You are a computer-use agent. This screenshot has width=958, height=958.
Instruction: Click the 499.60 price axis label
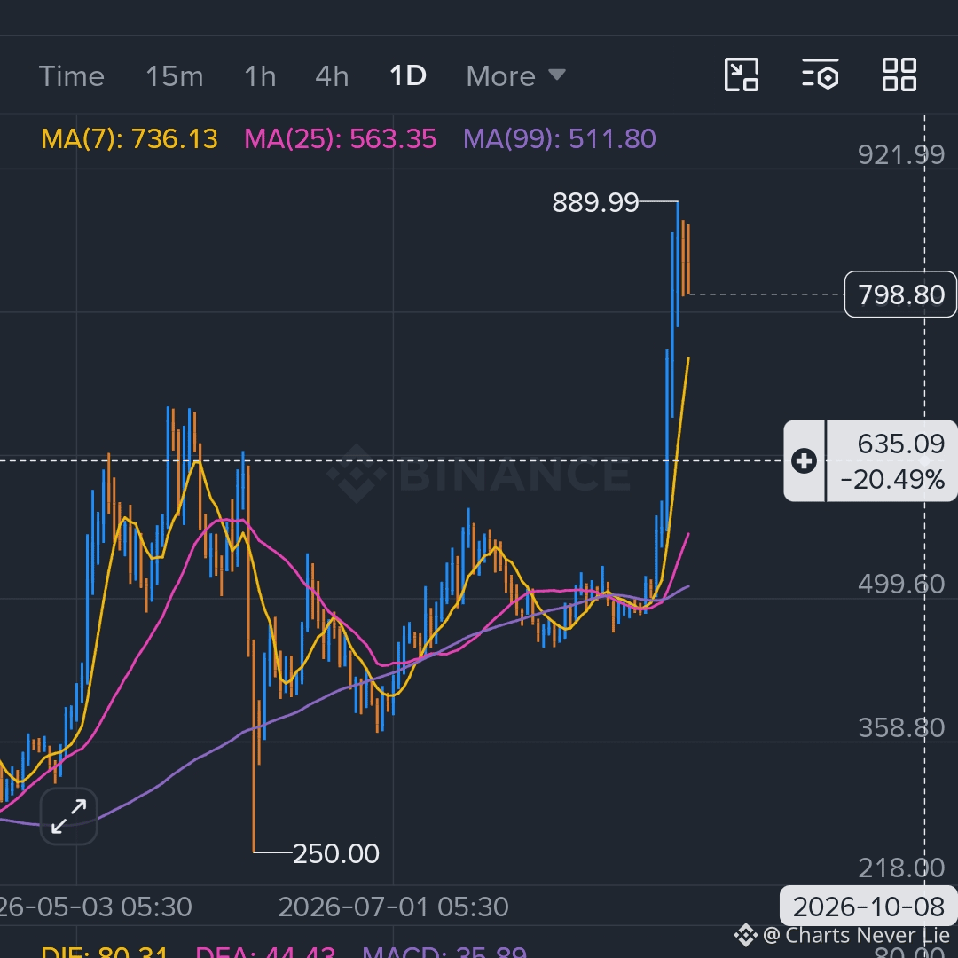click(x=901, y=584)
